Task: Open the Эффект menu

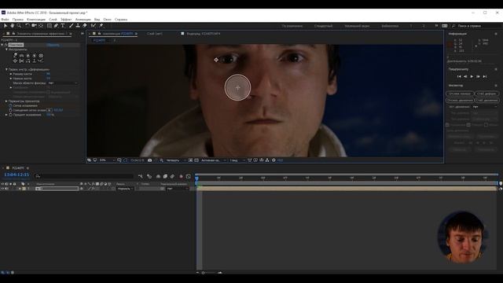Action: coord(66,20)
